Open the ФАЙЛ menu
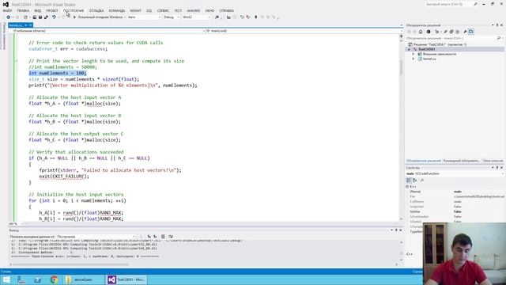 point(7,10)
